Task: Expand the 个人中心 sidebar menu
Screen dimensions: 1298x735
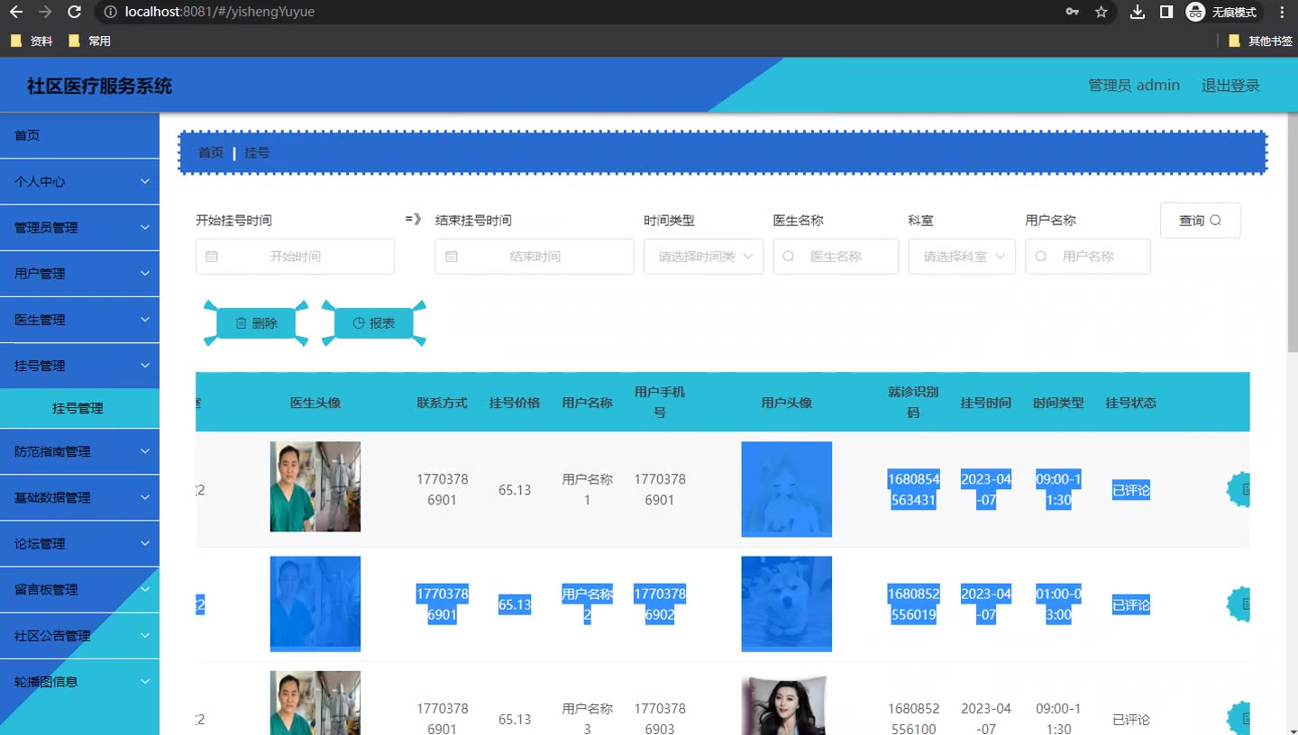Action: point(79,182)
